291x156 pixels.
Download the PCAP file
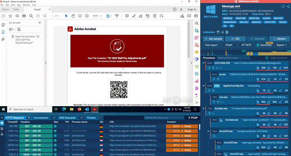pyautogui.click(x=193, y=118)
